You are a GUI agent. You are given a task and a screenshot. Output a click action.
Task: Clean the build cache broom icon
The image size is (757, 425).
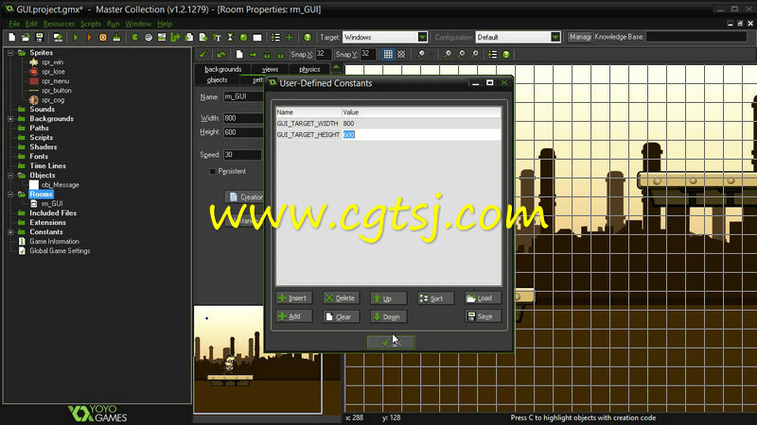pyautogui.click(x=116, y=37)
